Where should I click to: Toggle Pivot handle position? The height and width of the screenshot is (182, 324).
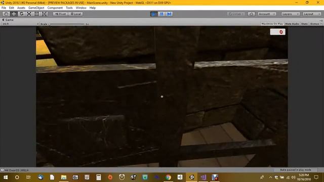tap(60, 14)
